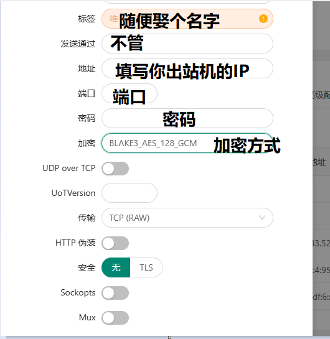The image size is (330, 339).
Task: Turn on the Sockopts switch
Action: (115, 293)
